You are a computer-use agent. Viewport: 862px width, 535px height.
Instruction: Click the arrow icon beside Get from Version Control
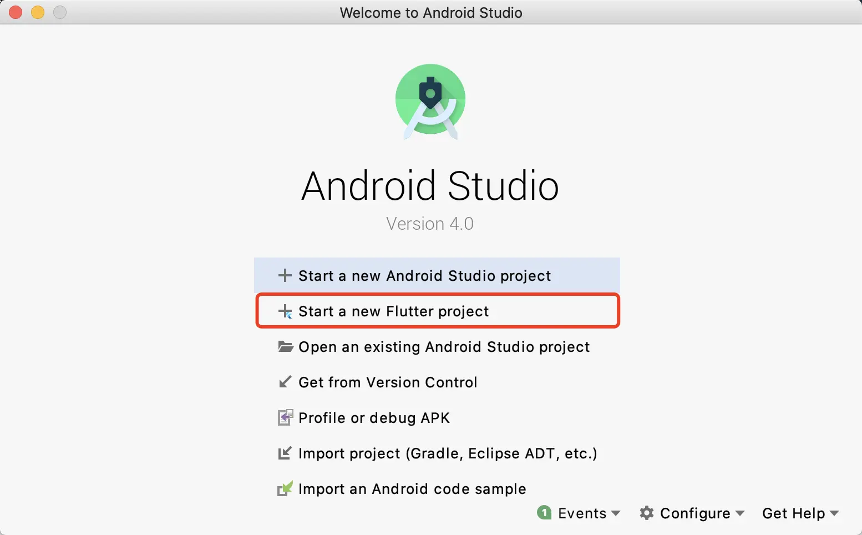tap(285, 382)
